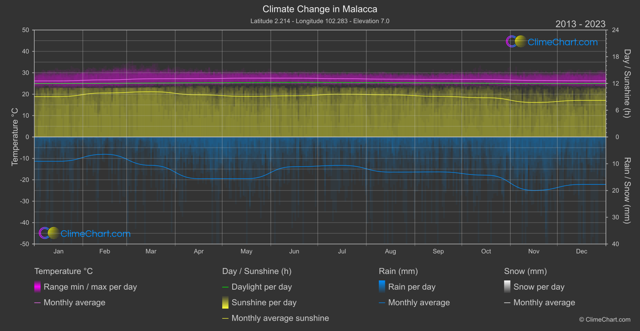Click the Feb month label on axis
640x331 pixels.
(105, 251)
